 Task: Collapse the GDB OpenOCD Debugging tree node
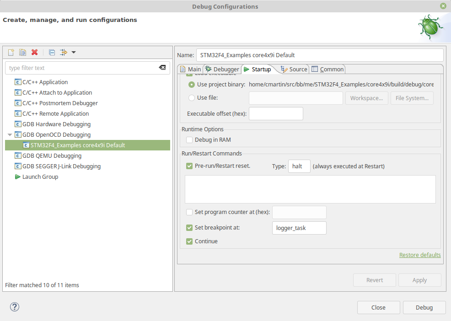[10, 135]
